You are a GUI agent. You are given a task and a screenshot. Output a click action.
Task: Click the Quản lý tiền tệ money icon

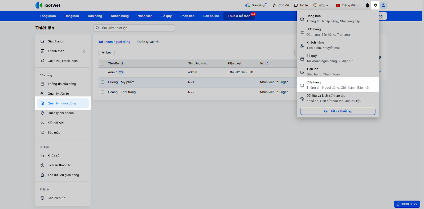coord(42,94)
